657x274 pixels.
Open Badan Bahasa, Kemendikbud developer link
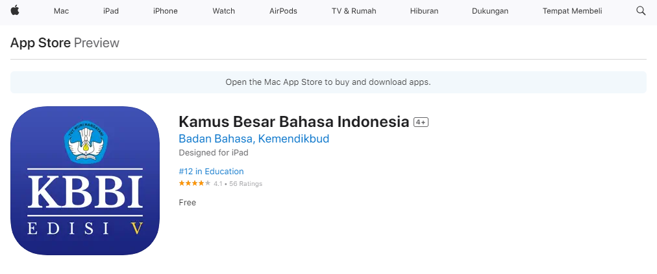coord(254,139)
